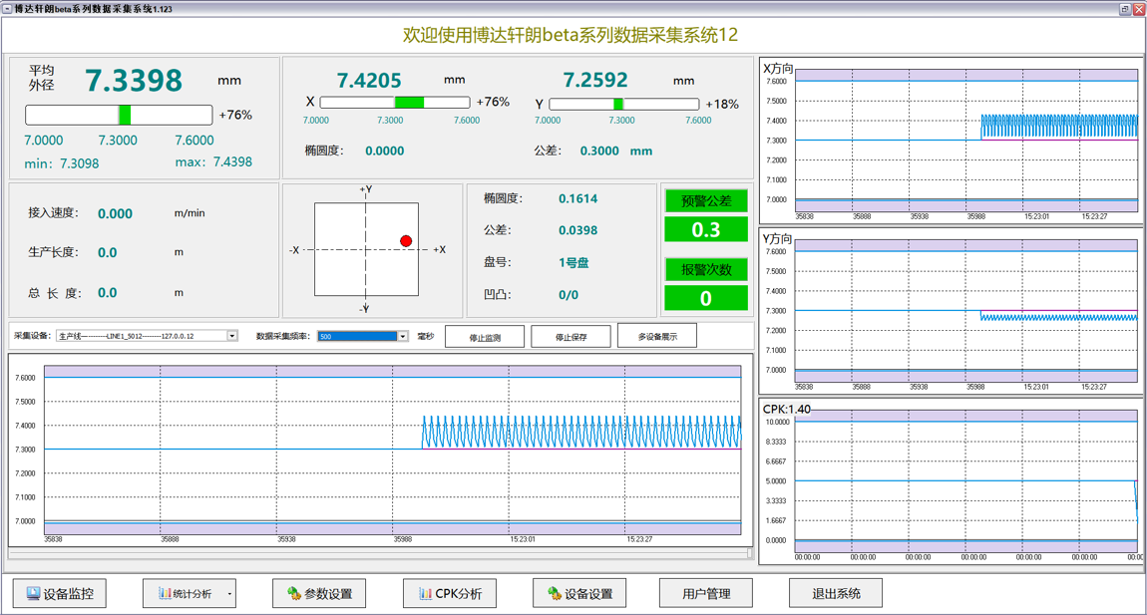This screenshot has height=615, width=1147.
Task: Click the 预警公差 value 0.3 field
Action: click(706, 230)
